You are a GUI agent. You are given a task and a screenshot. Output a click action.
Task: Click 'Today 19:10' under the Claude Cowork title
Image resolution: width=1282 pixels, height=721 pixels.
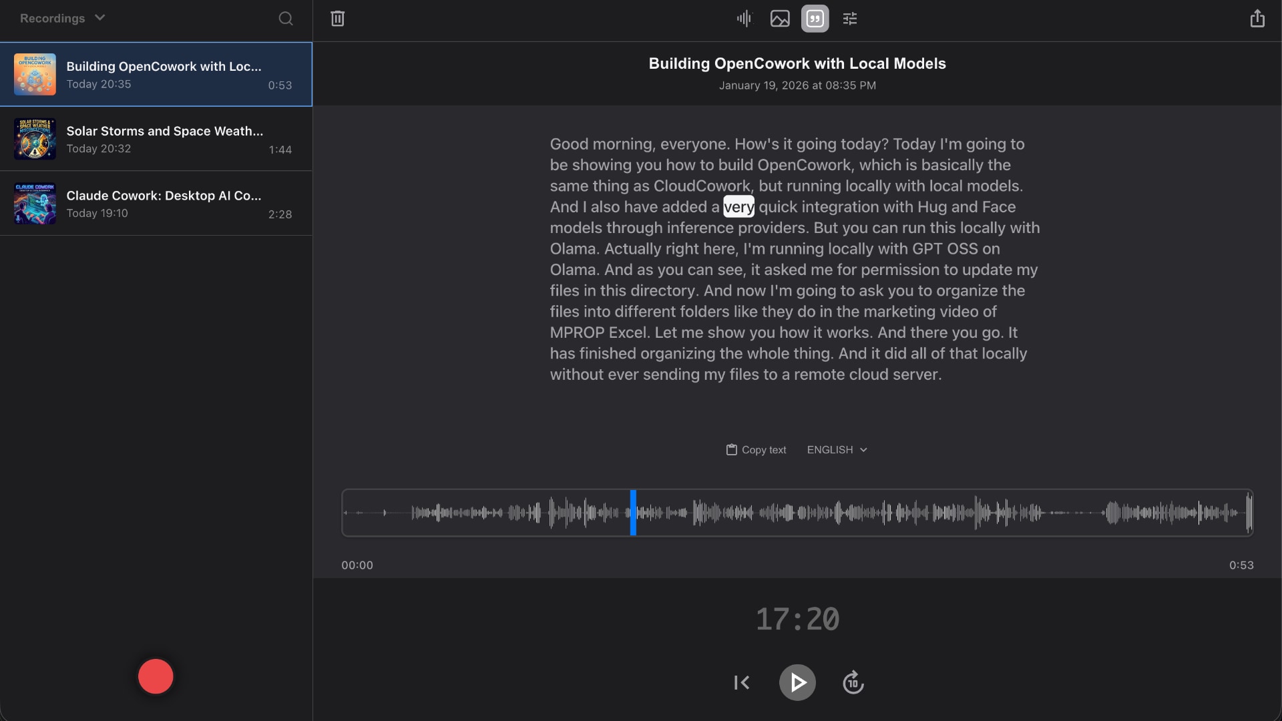[x=97, y=213]
